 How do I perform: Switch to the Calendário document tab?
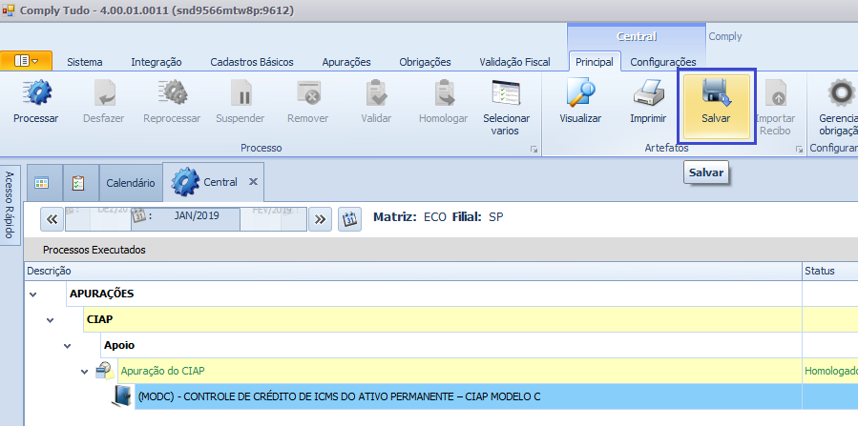131,183
